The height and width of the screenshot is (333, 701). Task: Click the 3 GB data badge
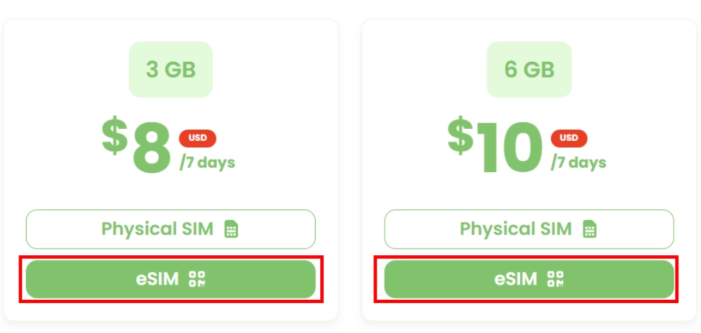point(171,70)
